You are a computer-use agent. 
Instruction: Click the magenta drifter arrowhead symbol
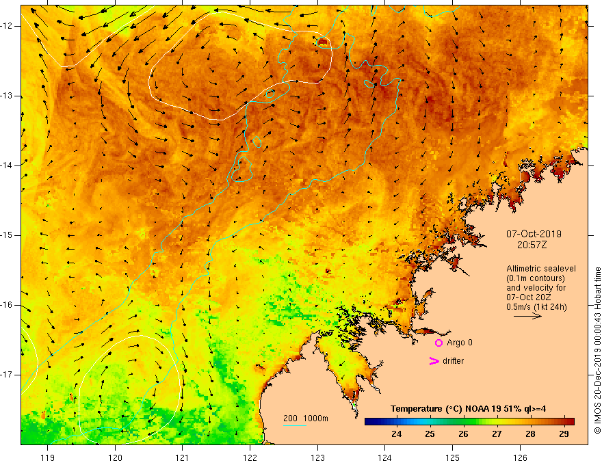pyautogui.click(x=434, y=361)
